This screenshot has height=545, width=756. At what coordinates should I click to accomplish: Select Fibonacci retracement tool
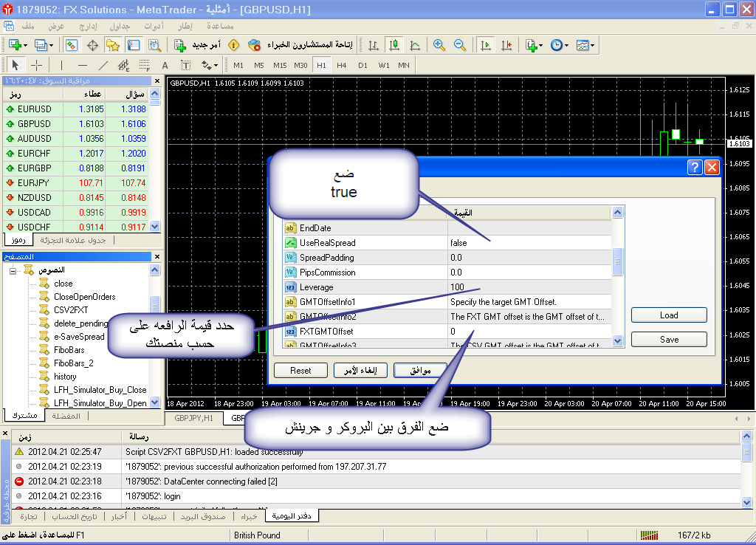coord(144,65)
